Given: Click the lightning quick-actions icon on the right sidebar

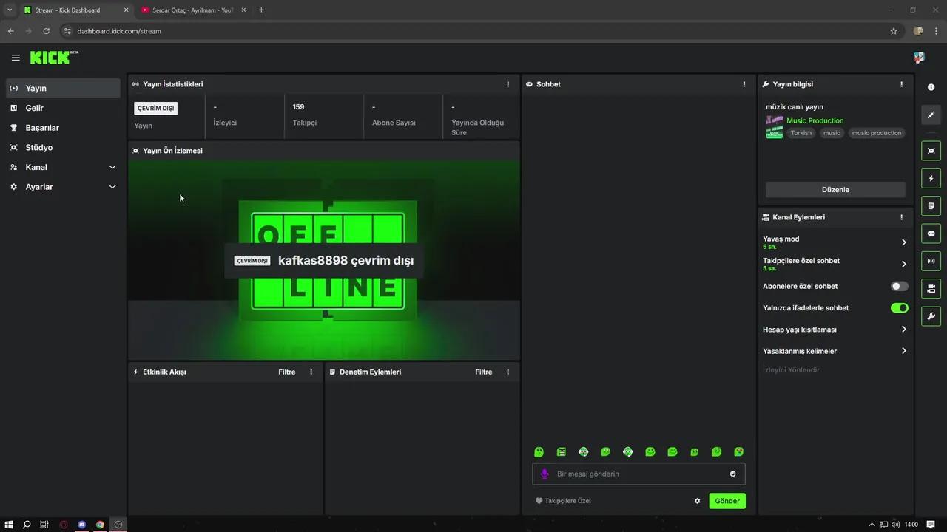Looking at the screenshot, I should (931, 178).
